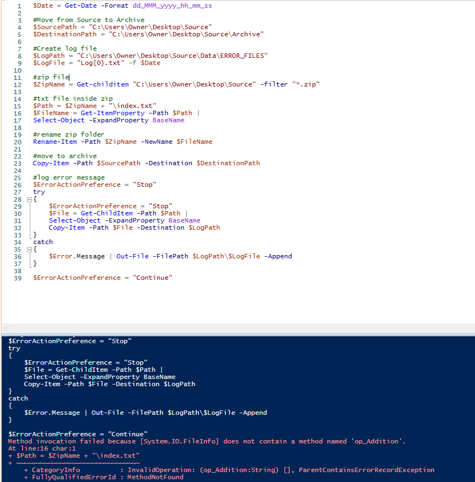The height and width of the screenshot is (482, 475).
Task: Click $DestinationPath on line 5
Action: click(x=65, y=34)
